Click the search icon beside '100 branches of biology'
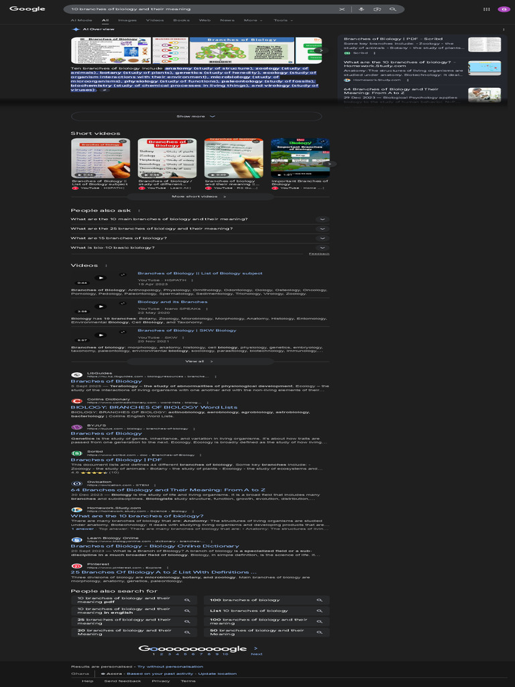The width and height of the screenshot is (515, 687). coord(320,600)
